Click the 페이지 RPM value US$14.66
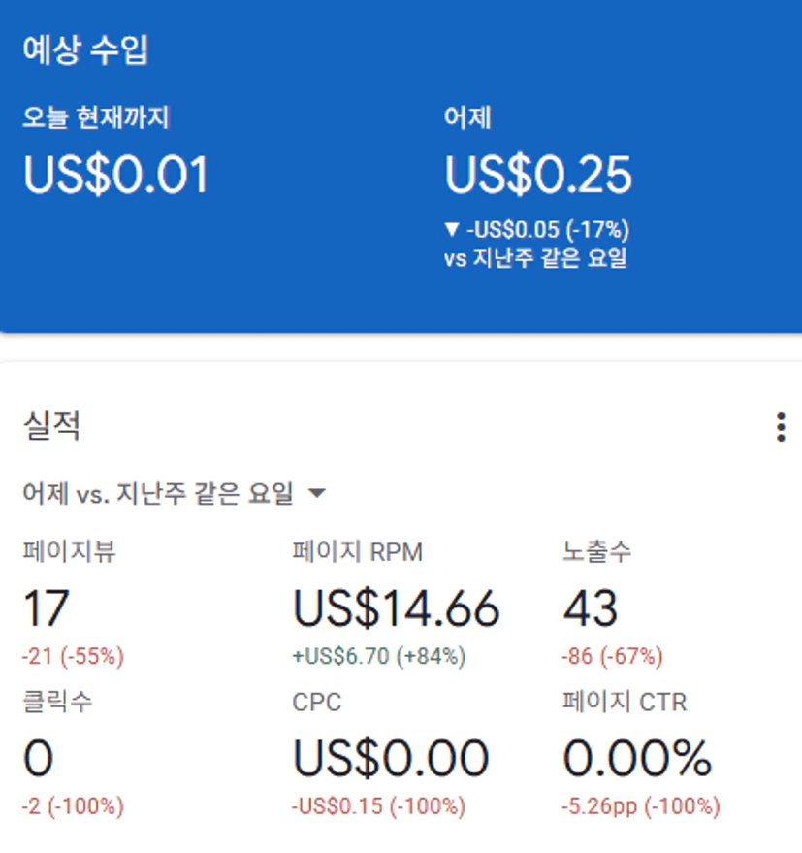802x853 pixels. (x=396, y=608)
